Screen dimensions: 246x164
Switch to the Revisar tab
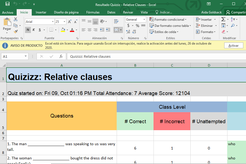(x=128, y=12)
